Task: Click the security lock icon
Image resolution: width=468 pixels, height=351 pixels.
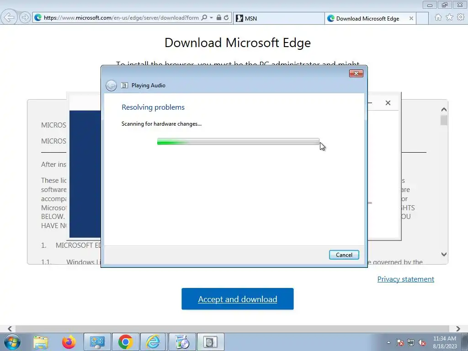Action: click(x=219, y=18)
